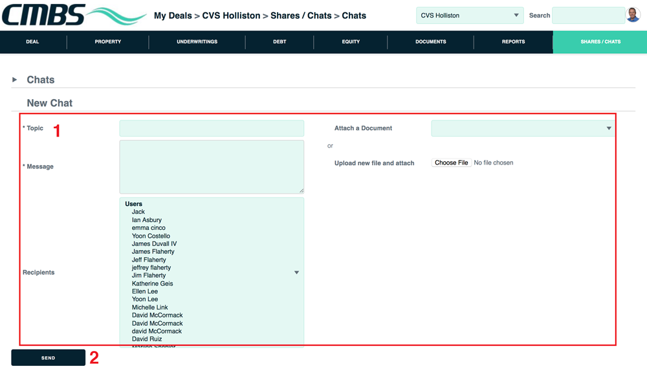Click the SEND button

(x=49, y=357)
